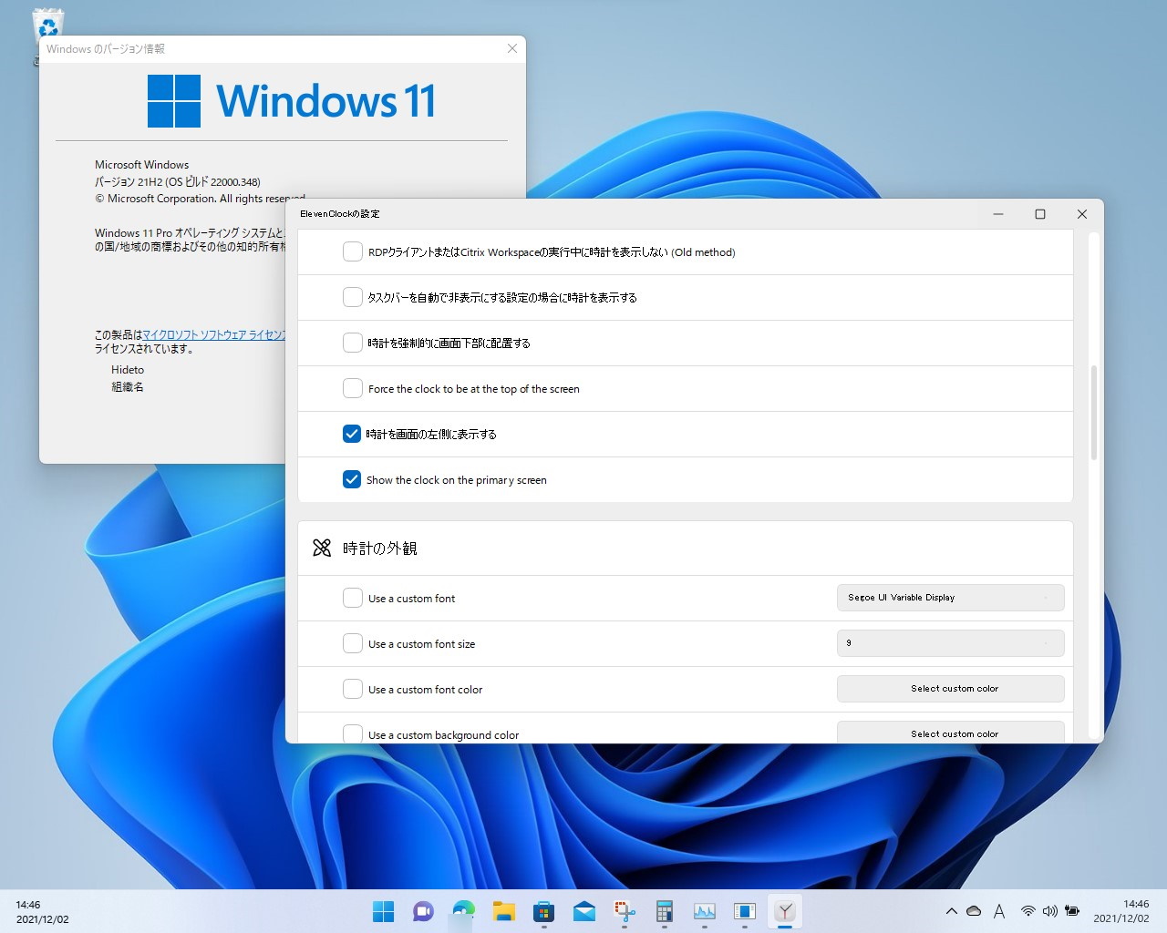This screenshot has width=1167, height=933.
Task: Click the 時計の外観 section heading
Action: [380, 548]
